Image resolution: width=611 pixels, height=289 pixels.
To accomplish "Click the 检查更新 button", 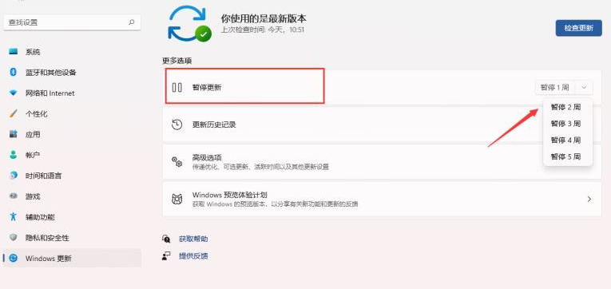I will (579, 28).
